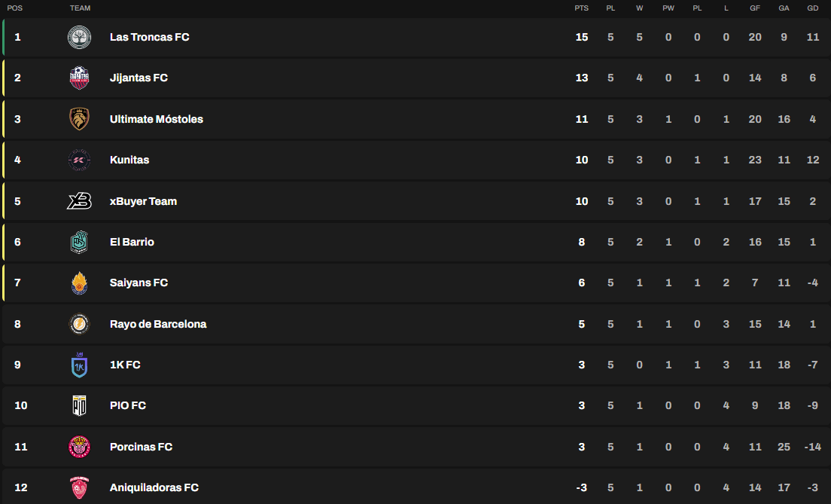The image size is (831, 504).
Task: Select the Rayo de Barcelona row
Action: [416, 324]
